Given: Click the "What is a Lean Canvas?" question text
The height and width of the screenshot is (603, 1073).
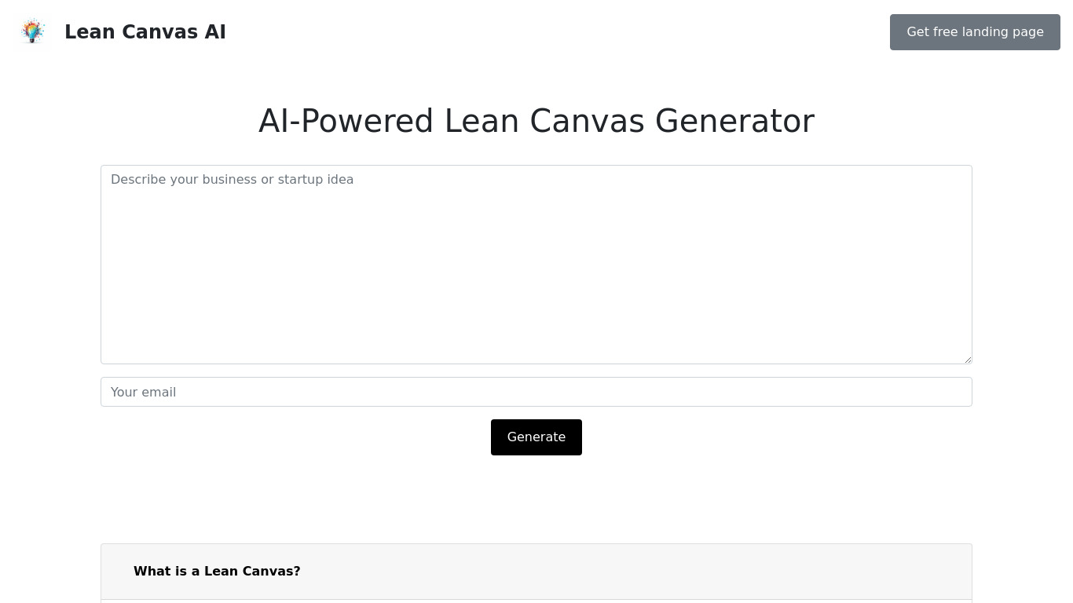Looking at the screenshot, I should tap(217, 572).
